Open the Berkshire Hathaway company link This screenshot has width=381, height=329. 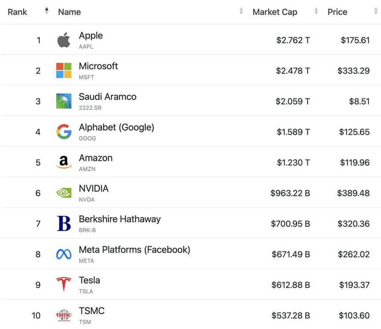click(x=120, y=219)
